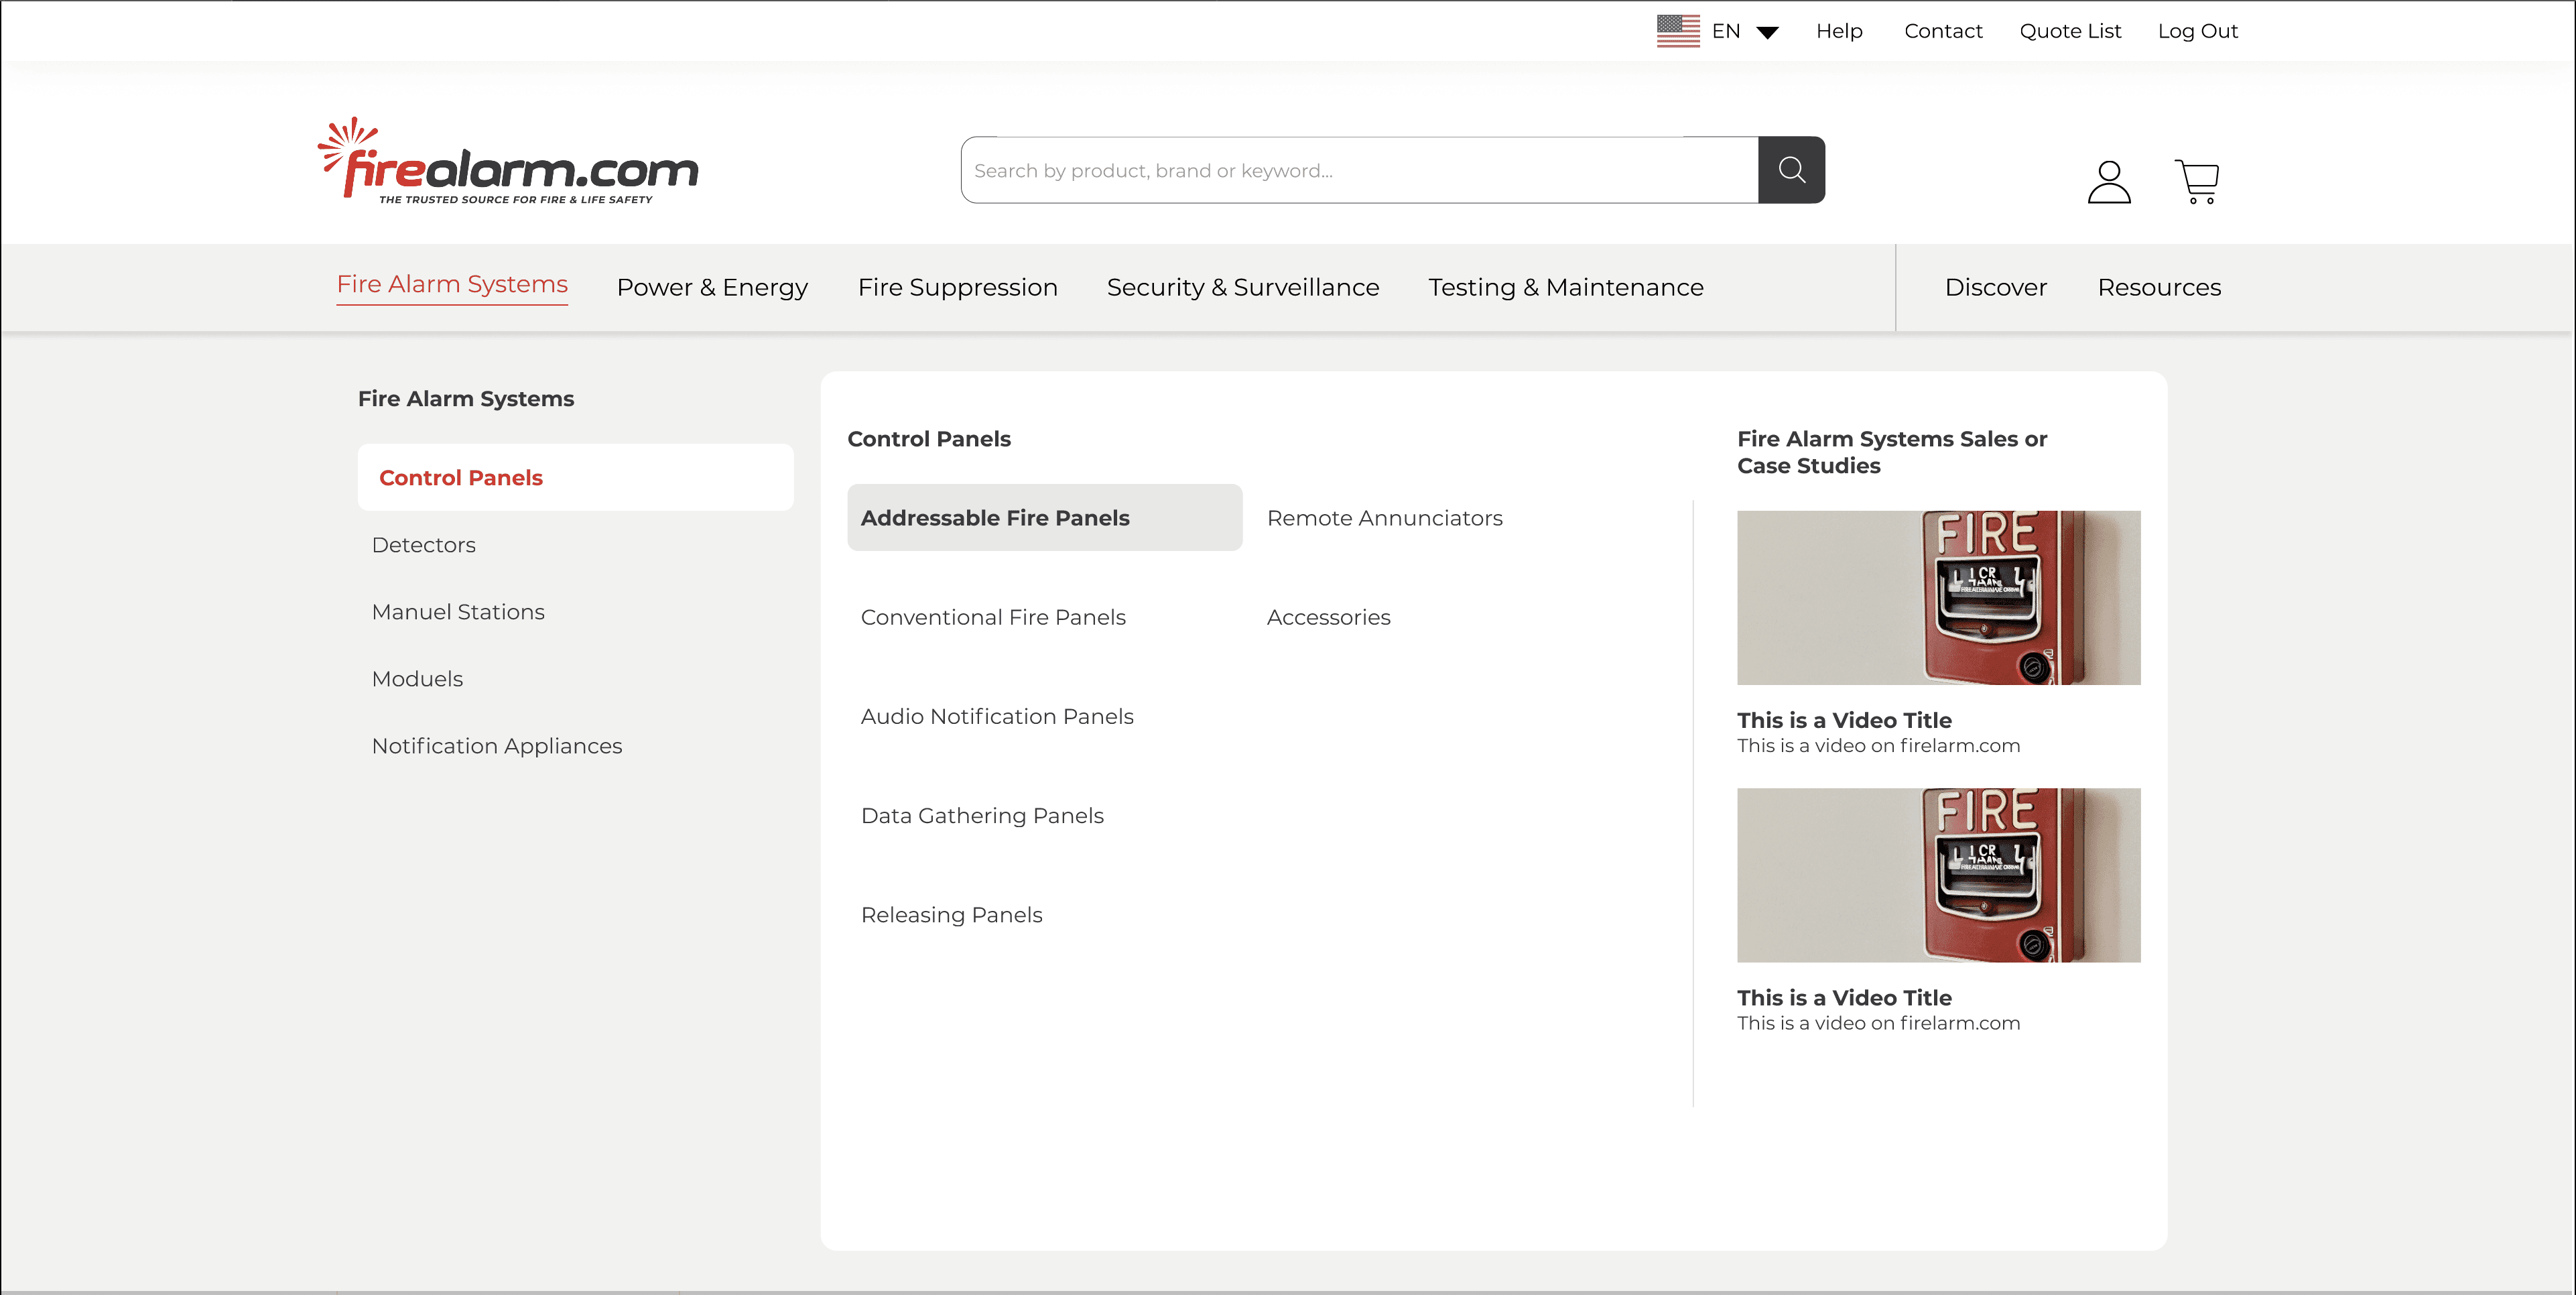Expand the EN language dropdown arrow
Screen dimensions: 2576x1295
click(1767, 32)
